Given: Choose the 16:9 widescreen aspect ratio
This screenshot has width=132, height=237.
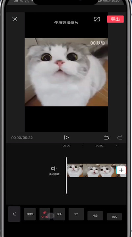Looking at the screenshot, I should (x=115, y=217).
